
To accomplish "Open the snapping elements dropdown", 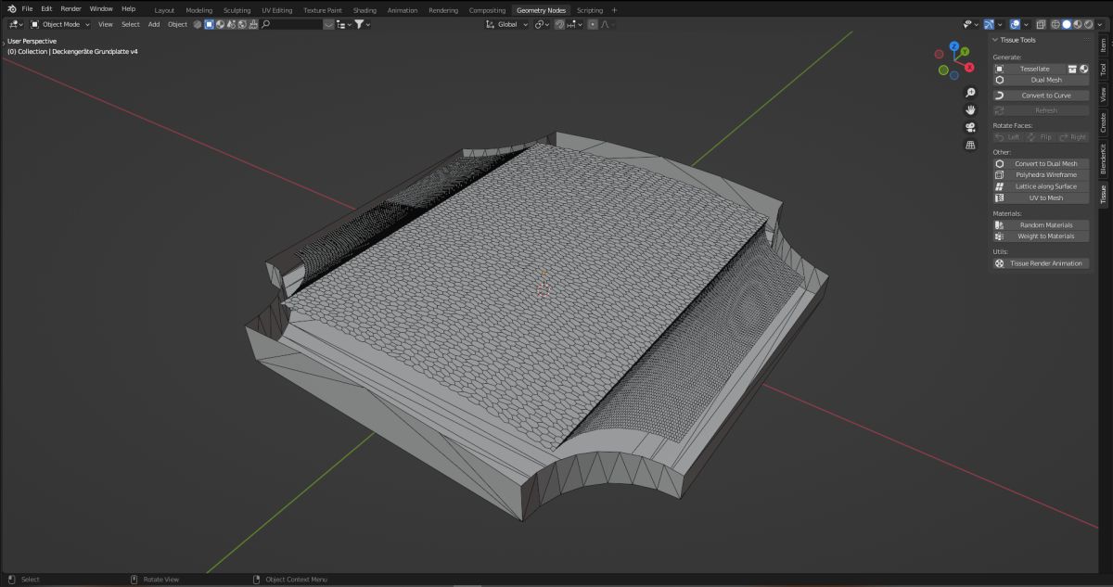I will point(573,24).
